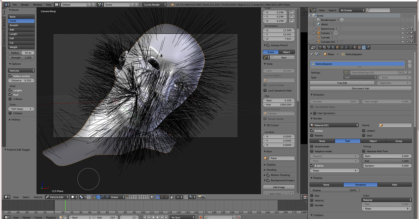Open the Particle menu in viewport header

click(x=38, y=197)
